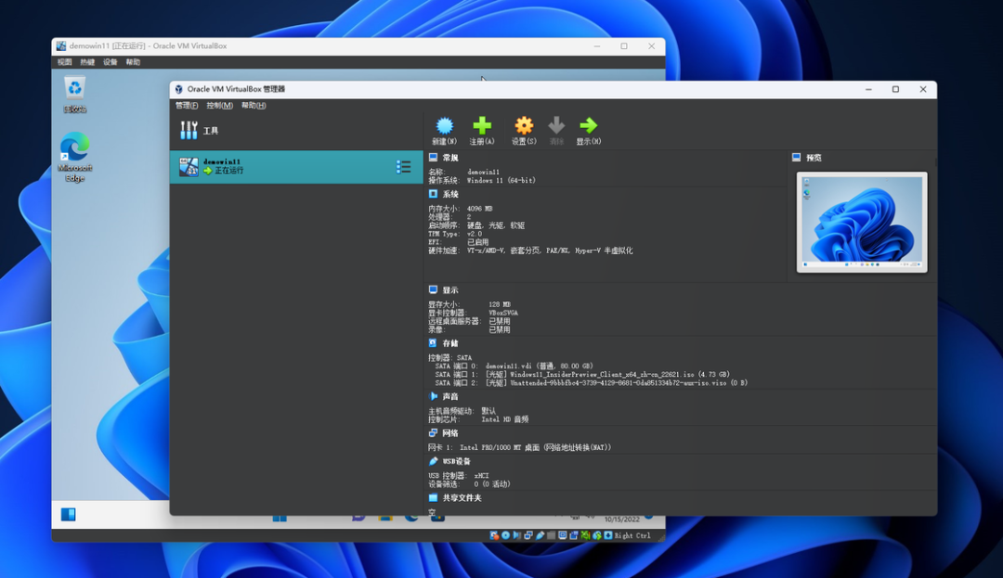
Task: Click the 显示 section screen icon
Action: (x=433, y=290)
